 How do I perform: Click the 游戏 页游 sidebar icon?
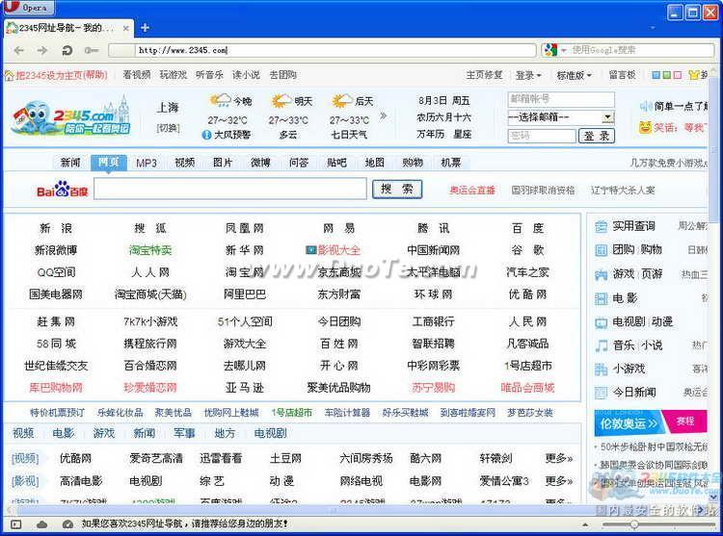tap(601, 274)
